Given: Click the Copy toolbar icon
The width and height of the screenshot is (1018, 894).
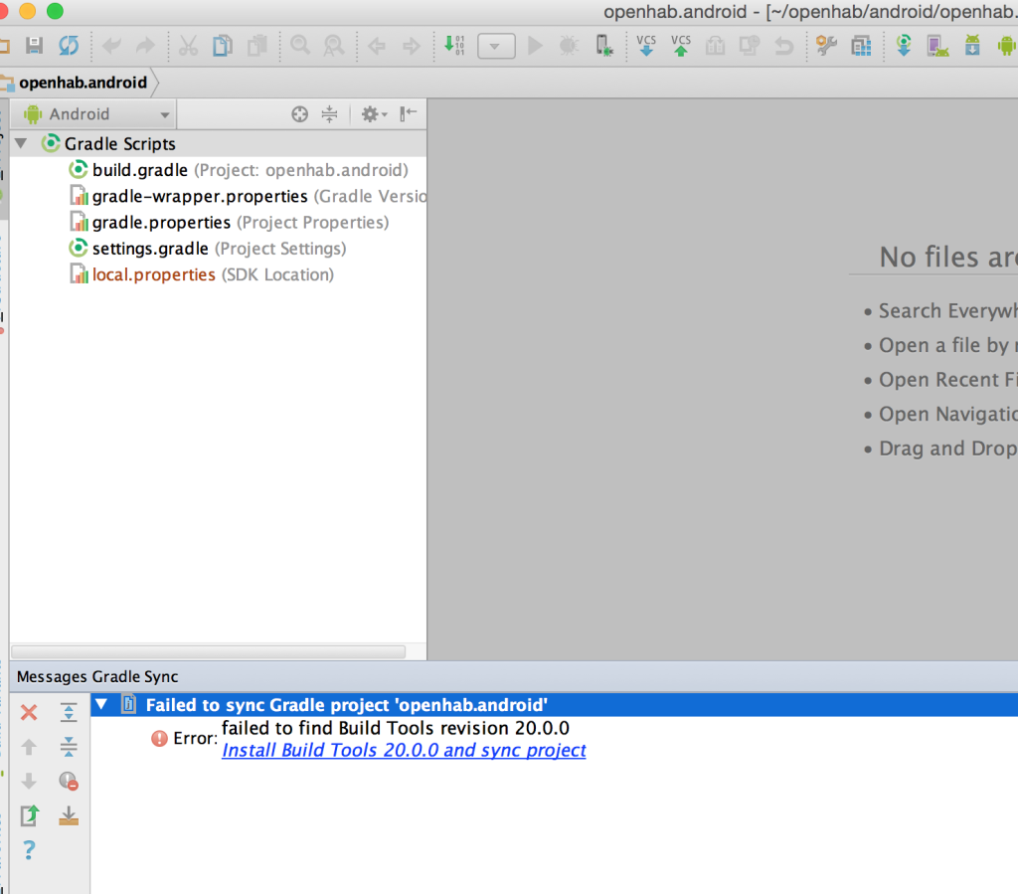Looking at the screenshot, I should 223,46.
